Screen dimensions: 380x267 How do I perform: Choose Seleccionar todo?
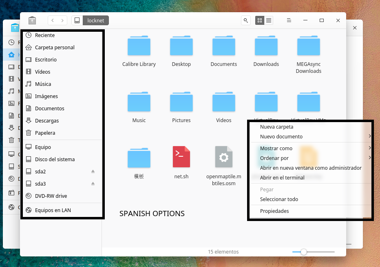(311, 199)
